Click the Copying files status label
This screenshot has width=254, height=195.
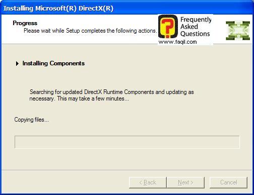pyautogui.click(x=31, y=120)
